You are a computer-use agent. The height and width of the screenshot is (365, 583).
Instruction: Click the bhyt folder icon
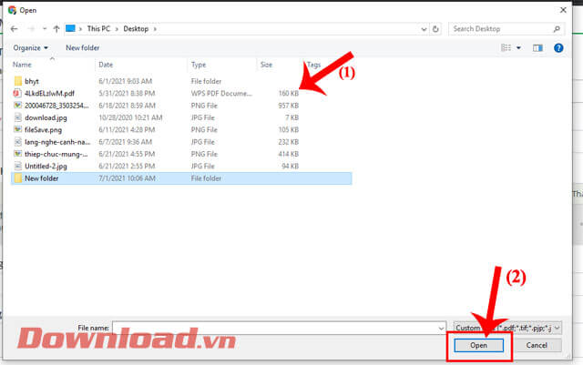18,81
